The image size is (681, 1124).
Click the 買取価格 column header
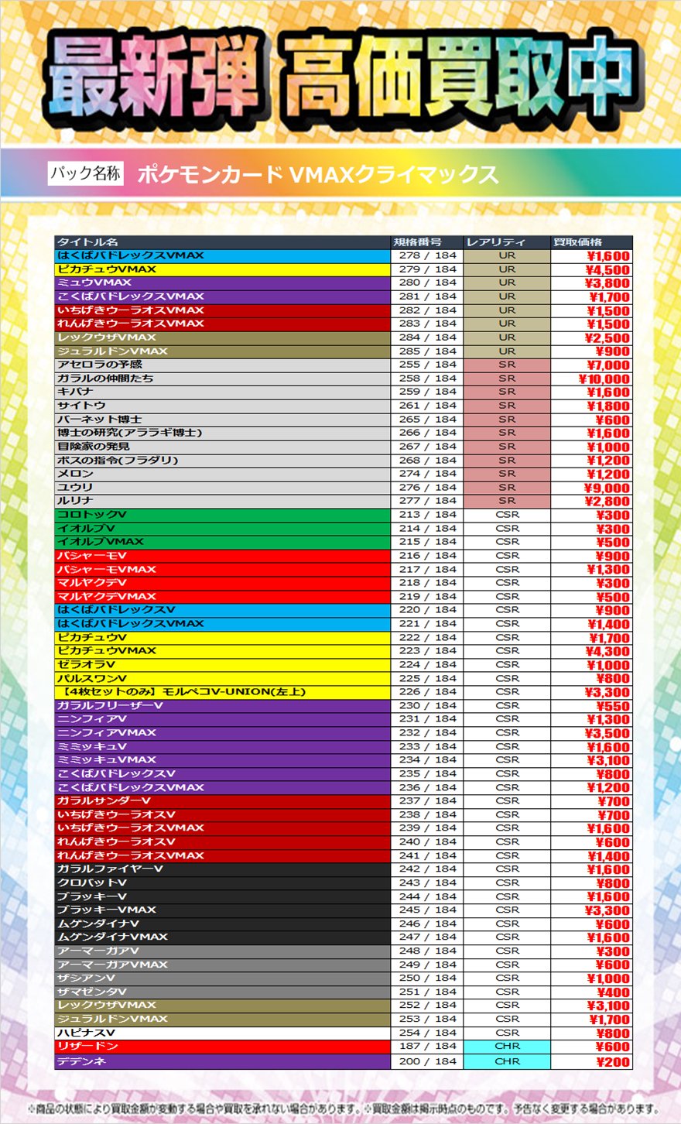tap(592, 242)
